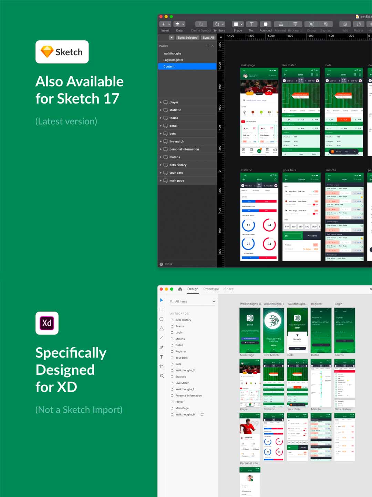Viewport: 372px width, 497px height.
Task: Select the Line tool in XD
Action: coord(161,338)
